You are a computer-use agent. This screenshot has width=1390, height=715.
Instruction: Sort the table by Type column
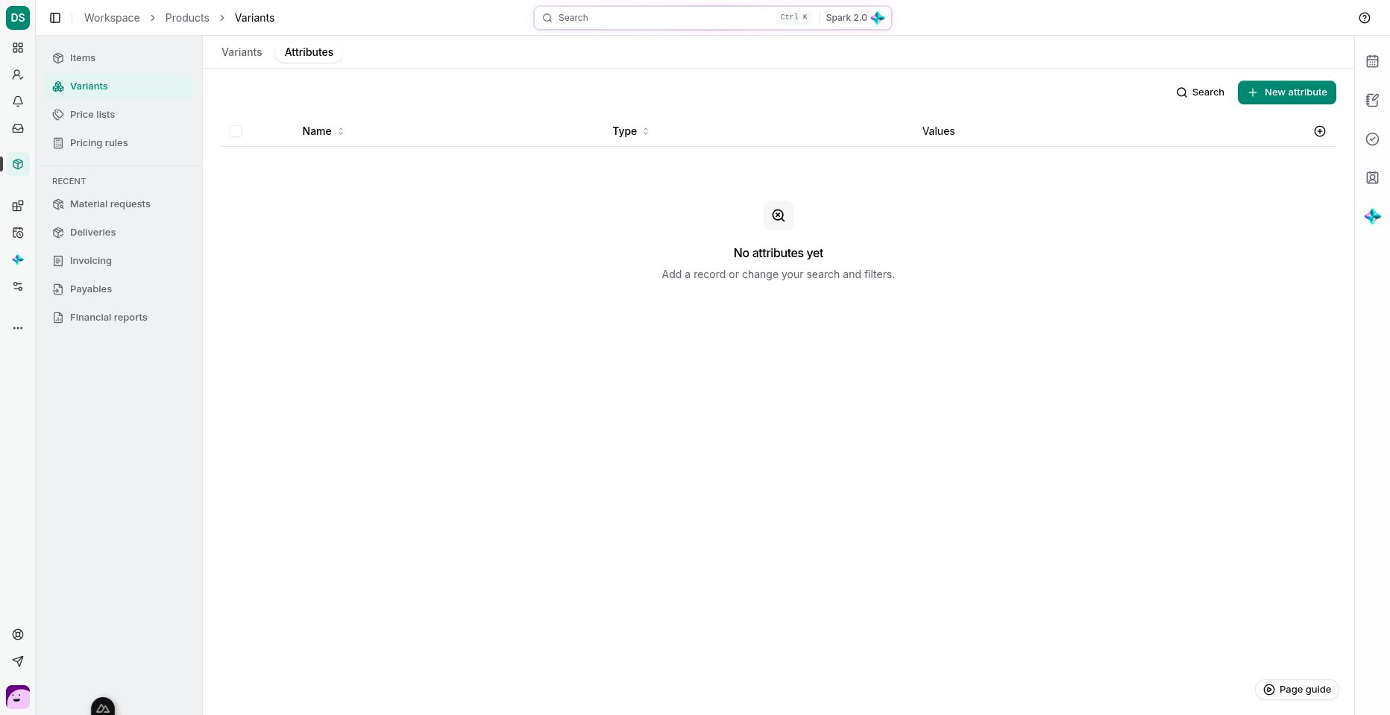(631, 131)
